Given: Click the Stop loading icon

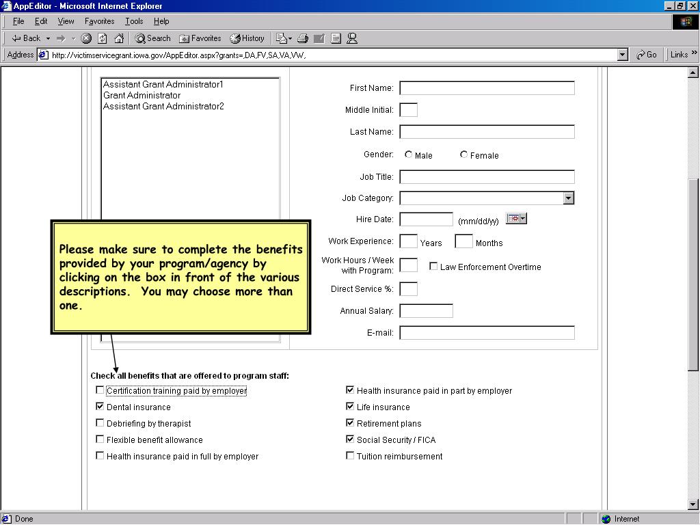Looking at the screenshot, I should click(86, 38).
